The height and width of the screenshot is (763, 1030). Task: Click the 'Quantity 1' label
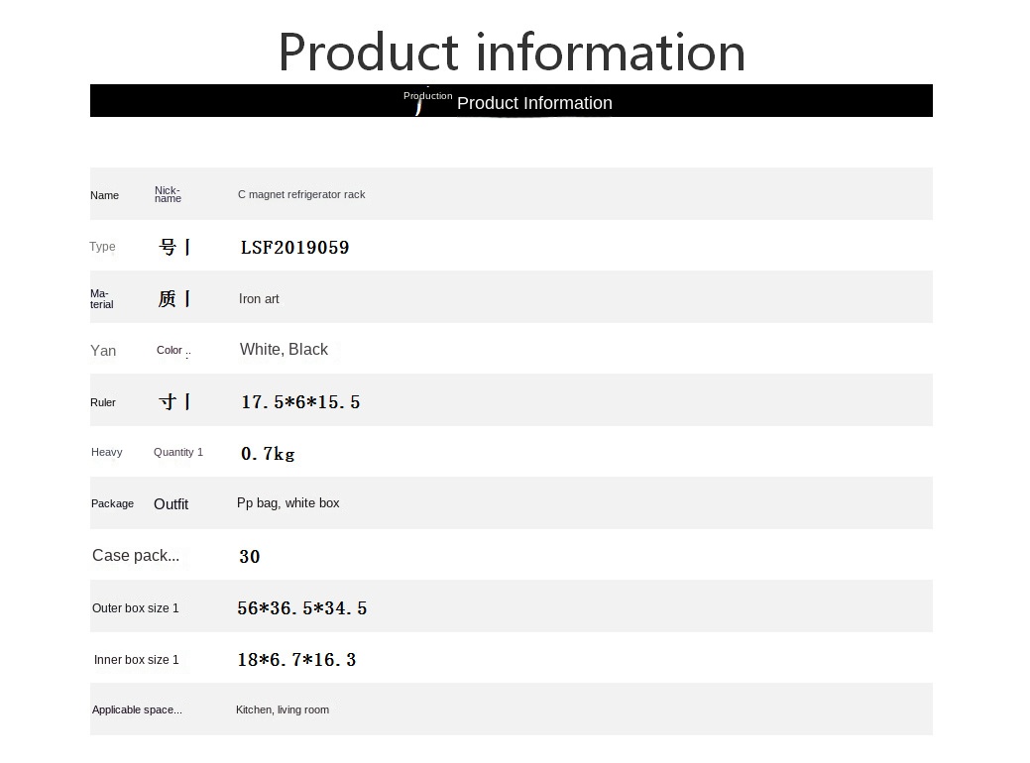(177, 453)
